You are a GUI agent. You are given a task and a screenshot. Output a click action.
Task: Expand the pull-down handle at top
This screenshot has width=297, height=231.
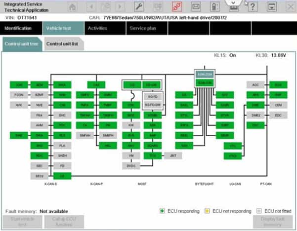click(x=234, y=2)
